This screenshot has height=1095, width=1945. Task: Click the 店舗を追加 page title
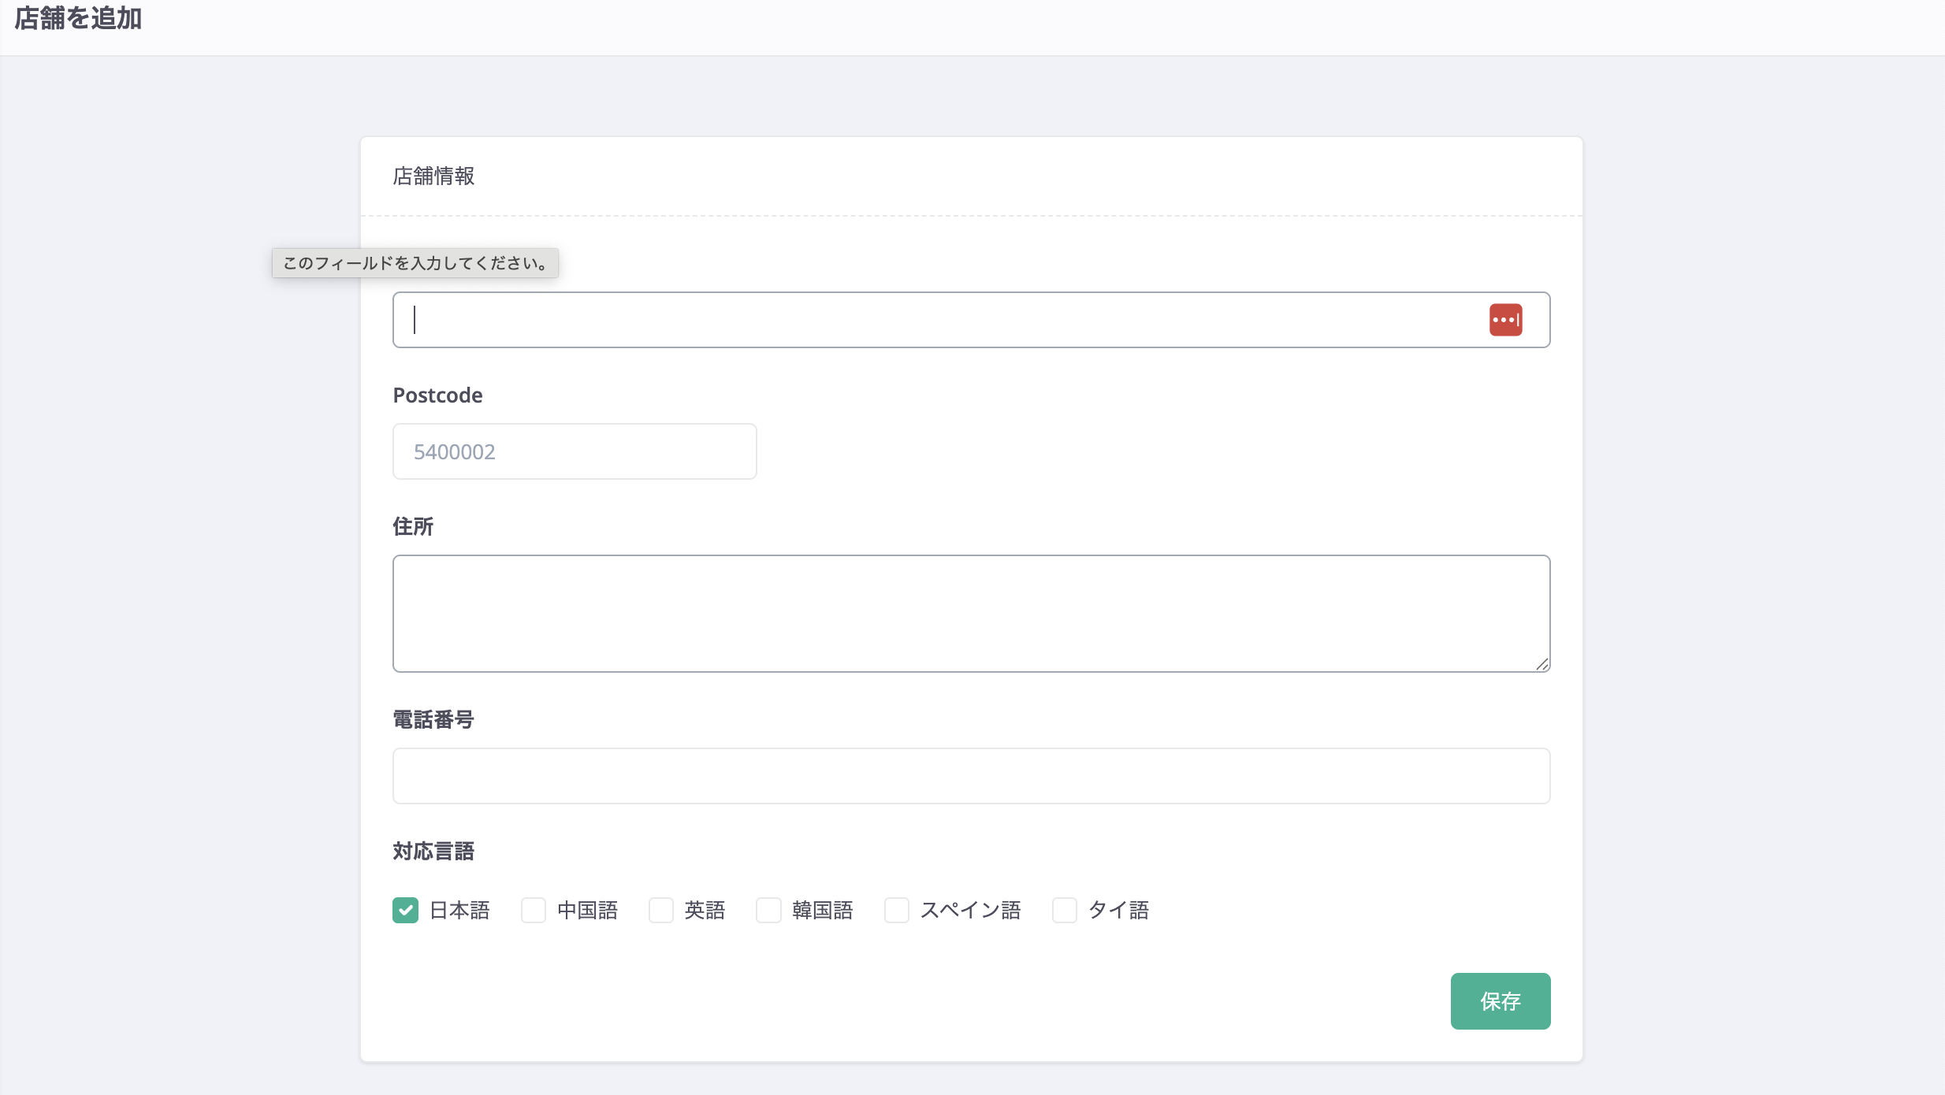point(78,17)
